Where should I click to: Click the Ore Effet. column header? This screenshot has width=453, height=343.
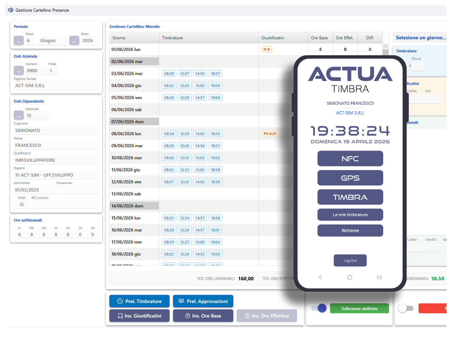coord(345,38)
